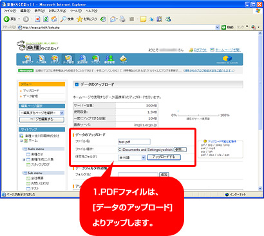
Task: Open the ページ編集 navigation icon
Action: pyautogui.click(x=41, y=59)
